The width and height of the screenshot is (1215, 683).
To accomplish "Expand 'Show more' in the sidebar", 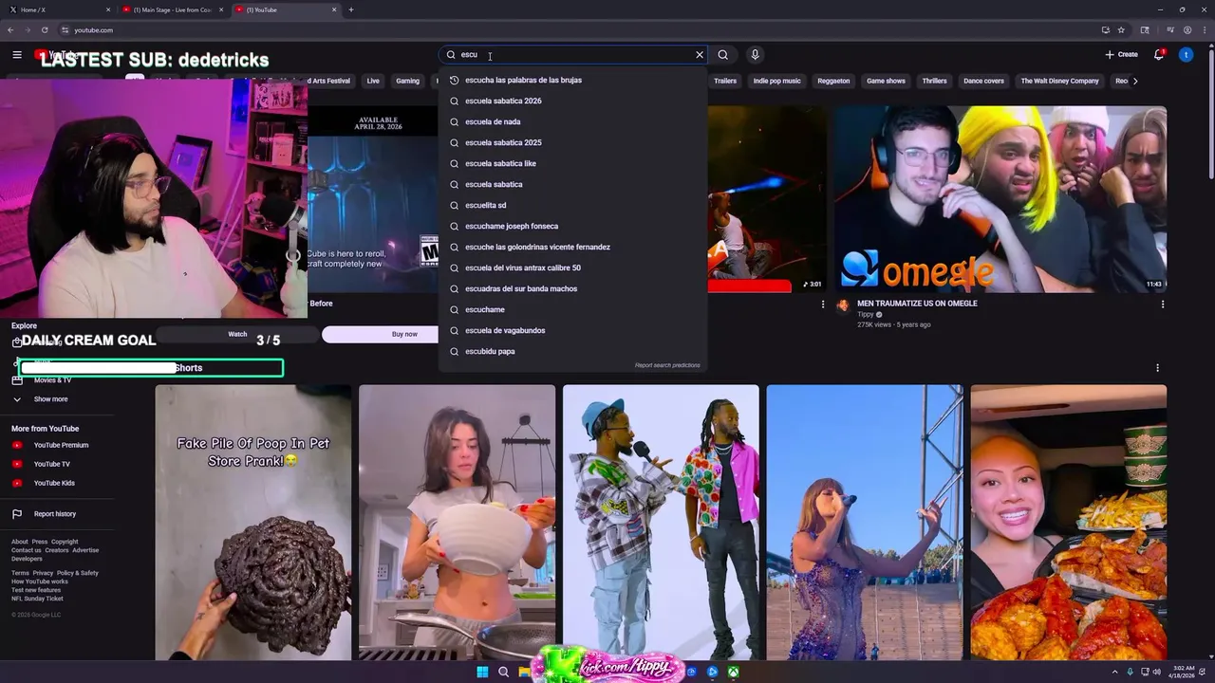I will click(x=50, y=399).
